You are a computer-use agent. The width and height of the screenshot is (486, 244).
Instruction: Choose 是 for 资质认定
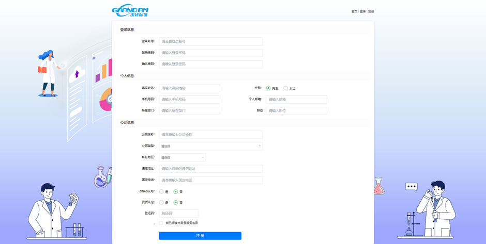161,203
